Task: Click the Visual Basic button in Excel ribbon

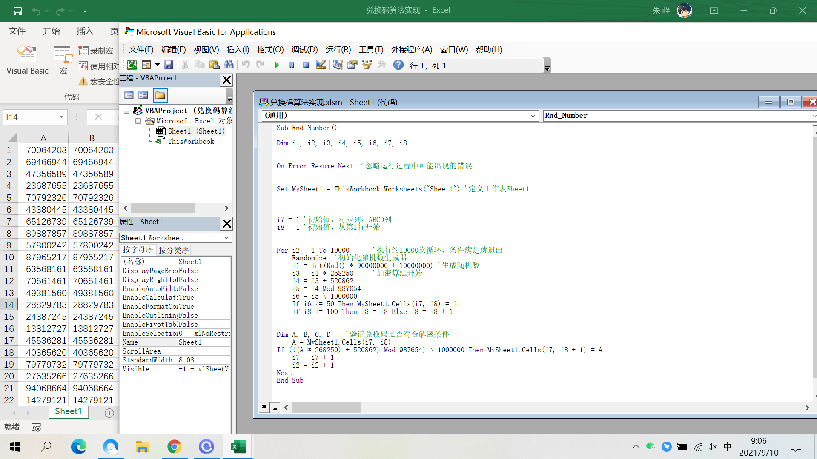Action: (27, 60)
